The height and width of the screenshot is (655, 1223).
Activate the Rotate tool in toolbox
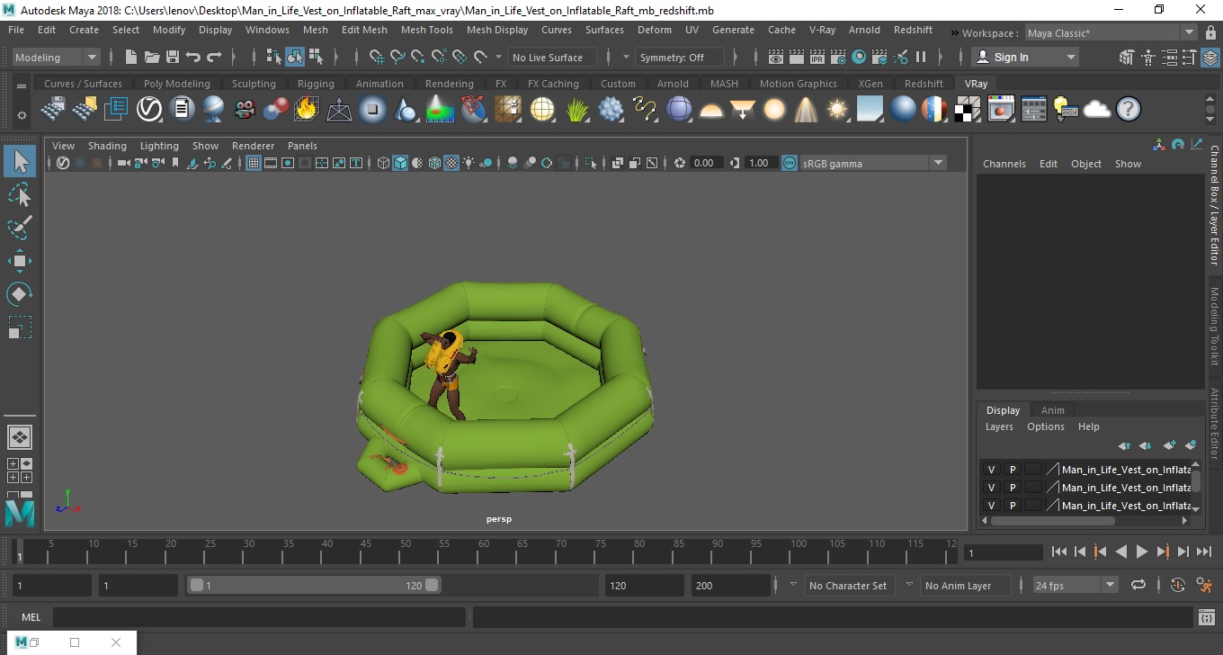[20, 293]
